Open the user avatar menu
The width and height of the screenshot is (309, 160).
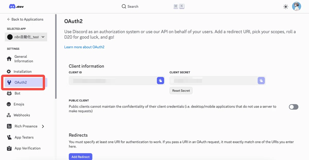point(296,6)
